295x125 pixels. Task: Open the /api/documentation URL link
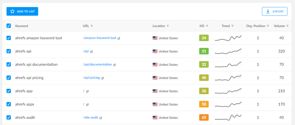(x=97, y=65)
